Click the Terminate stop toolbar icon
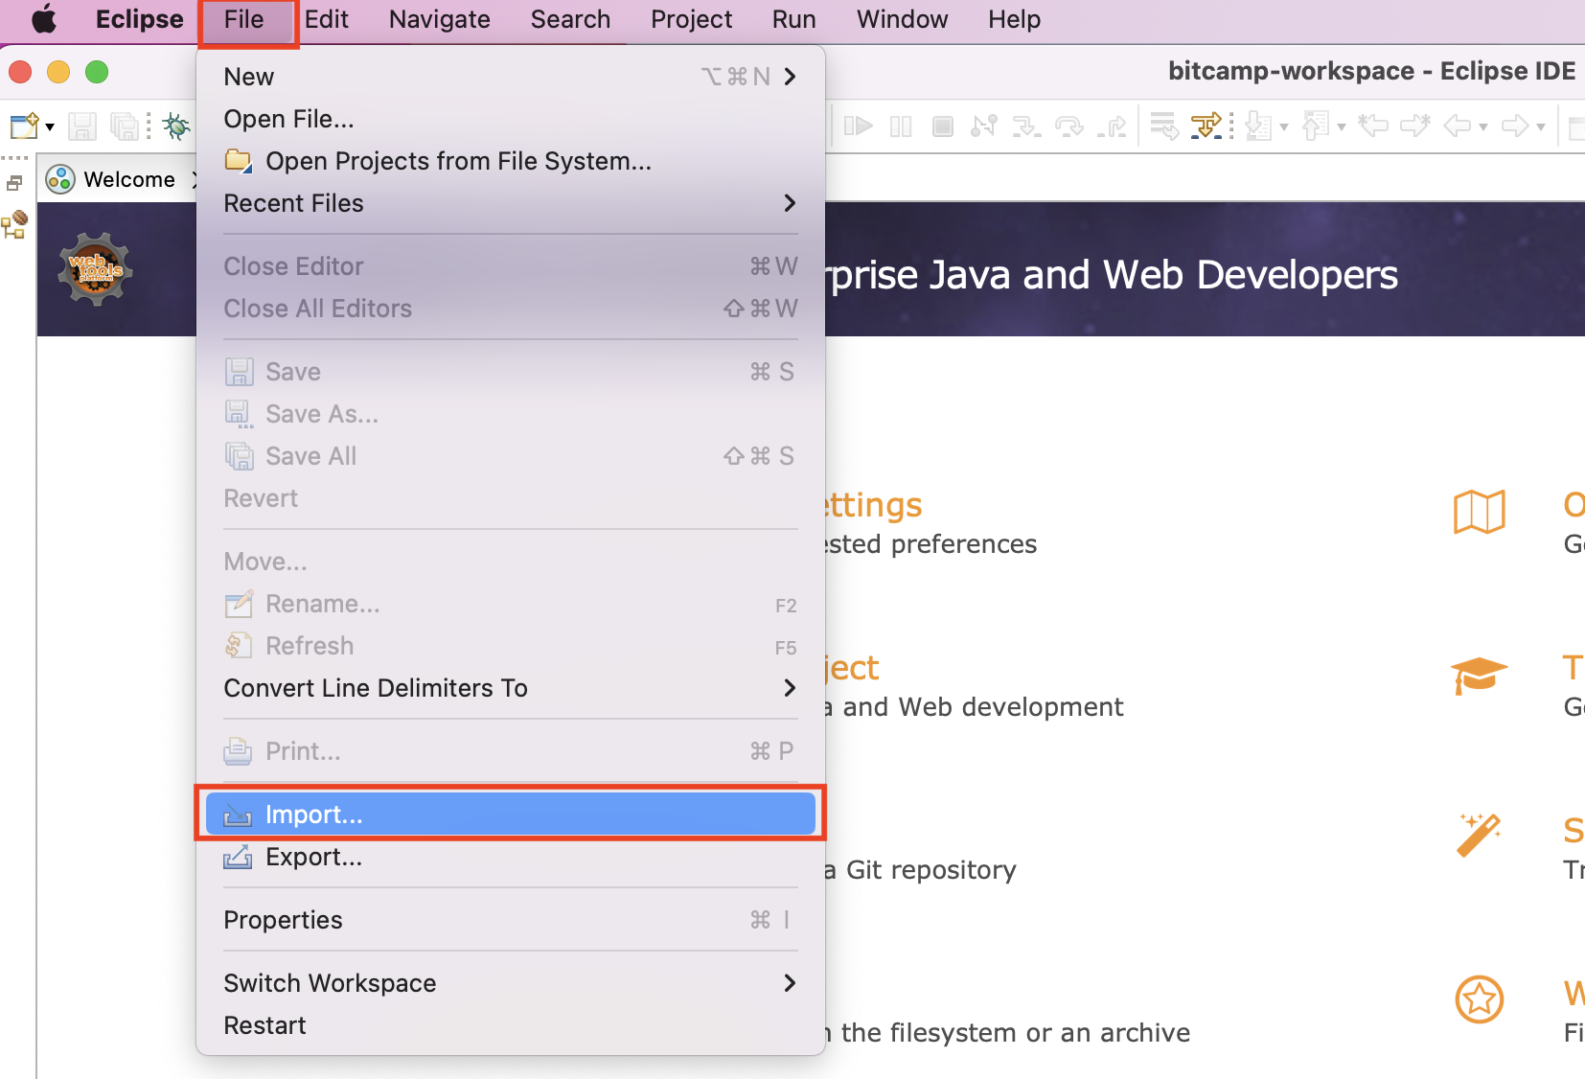The image size is (1585, 1079). [943, 126]
